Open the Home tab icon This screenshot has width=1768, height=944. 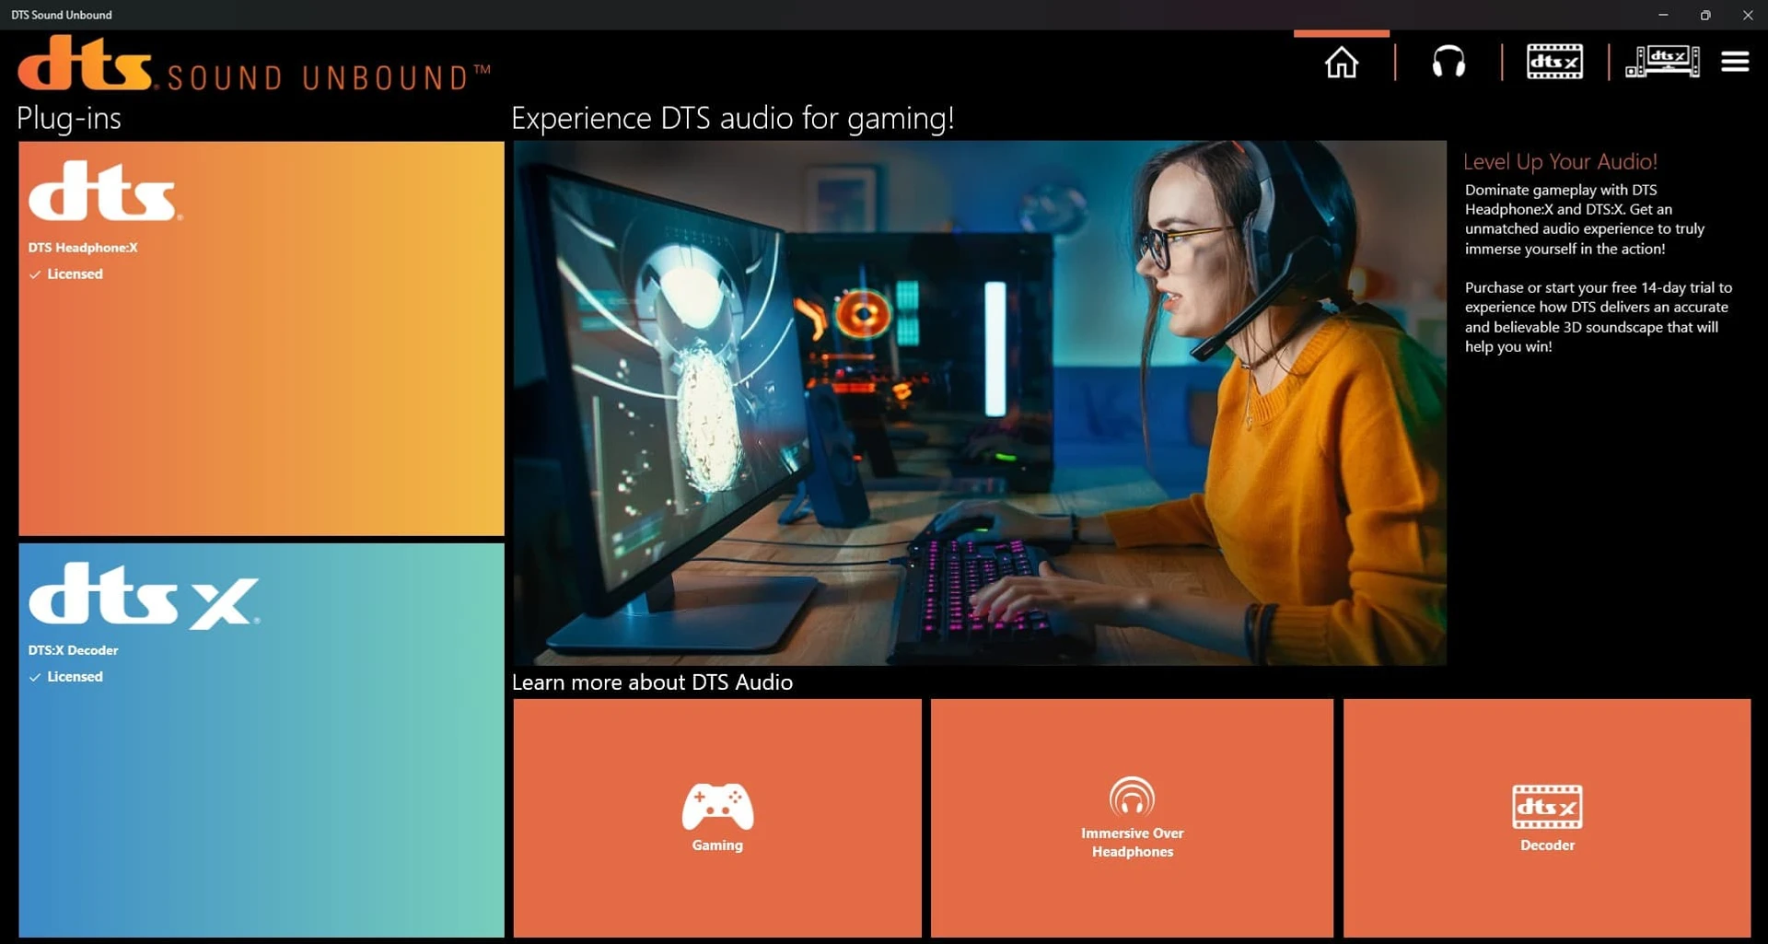[1341, 63]
